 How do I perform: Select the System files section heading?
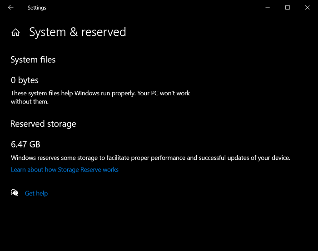coord(33,59)
